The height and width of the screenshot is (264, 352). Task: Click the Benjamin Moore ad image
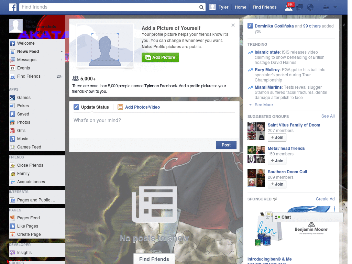point(291,229)
